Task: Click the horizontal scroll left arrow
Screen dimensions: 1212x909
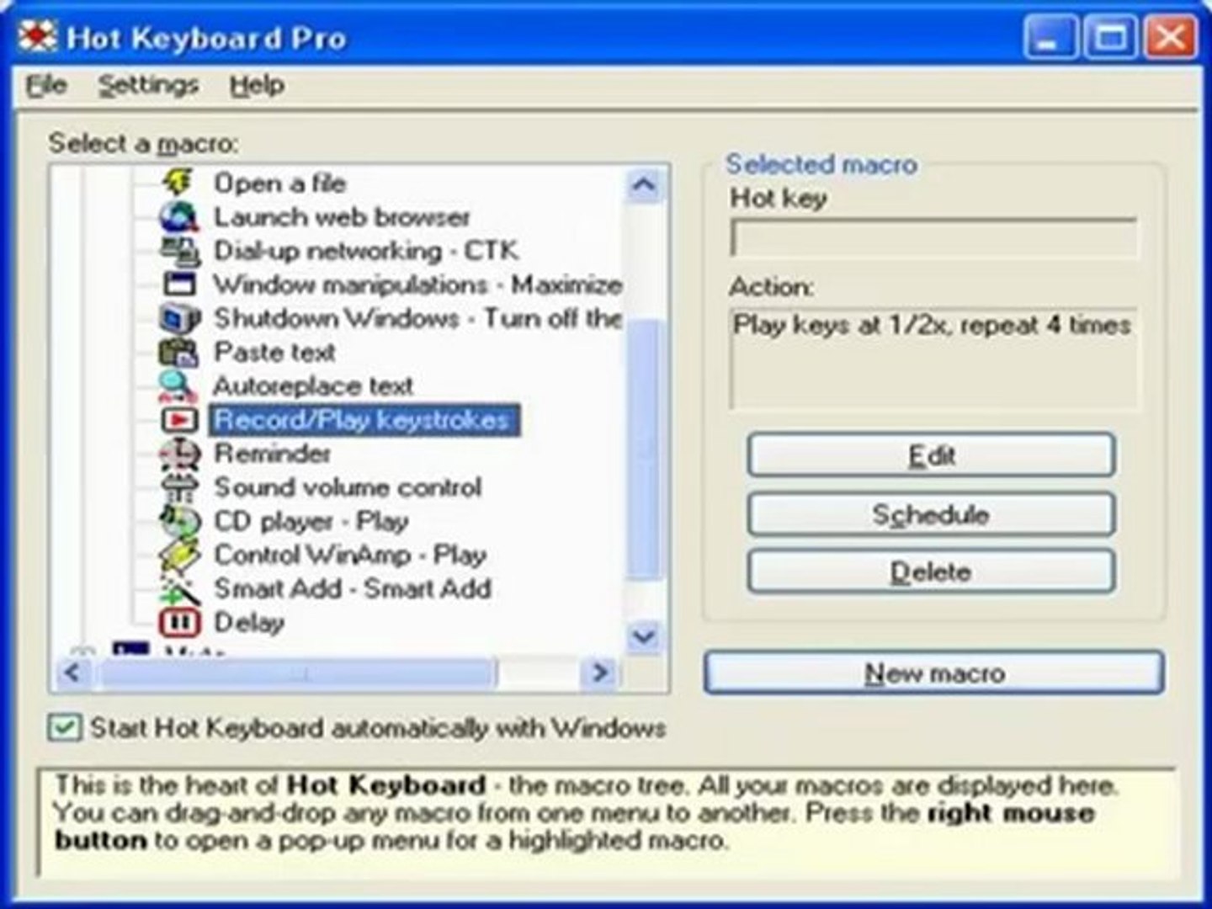Action: click(72, 672)
